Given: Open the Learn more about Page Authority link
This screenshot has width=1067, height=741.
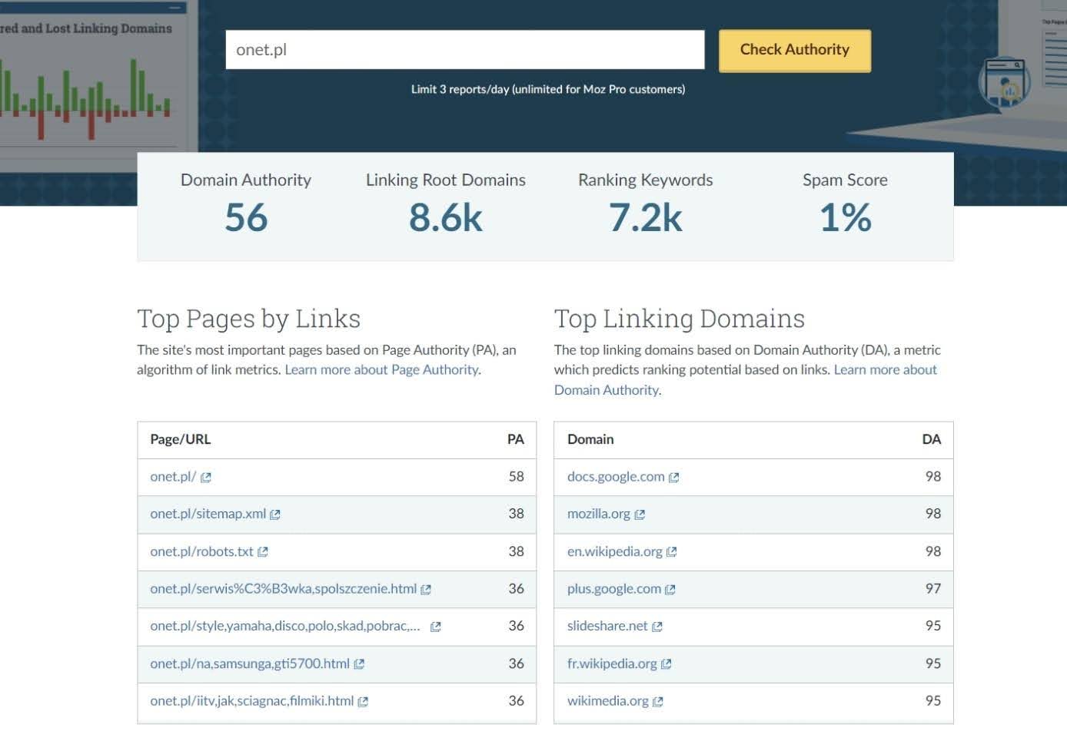Looking at the screenshot, I should click(x=382, y=369).
